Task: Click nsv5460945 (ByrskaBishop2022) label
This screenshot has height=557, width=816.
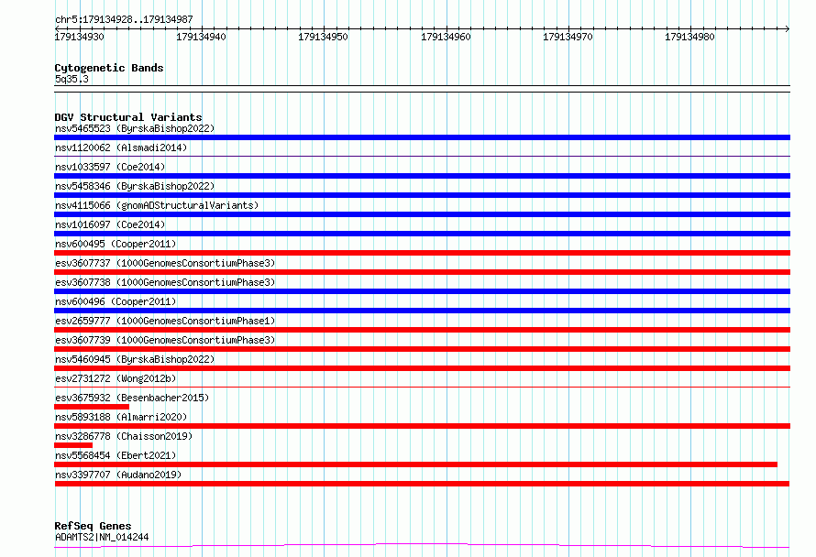Action: pyautogui.click(x=135, y=359)
